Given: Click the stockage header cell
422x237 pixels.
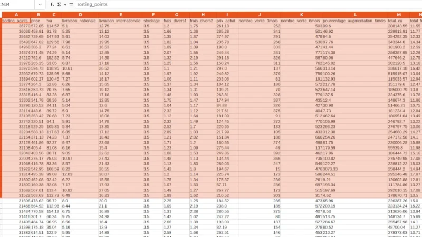Looking at the screenshot, I should point(153,21).
